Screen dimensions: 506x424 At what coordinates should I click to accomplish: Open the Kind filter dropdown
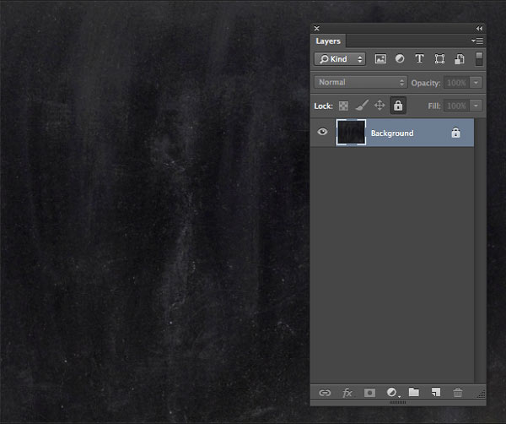tap(340, 59)
